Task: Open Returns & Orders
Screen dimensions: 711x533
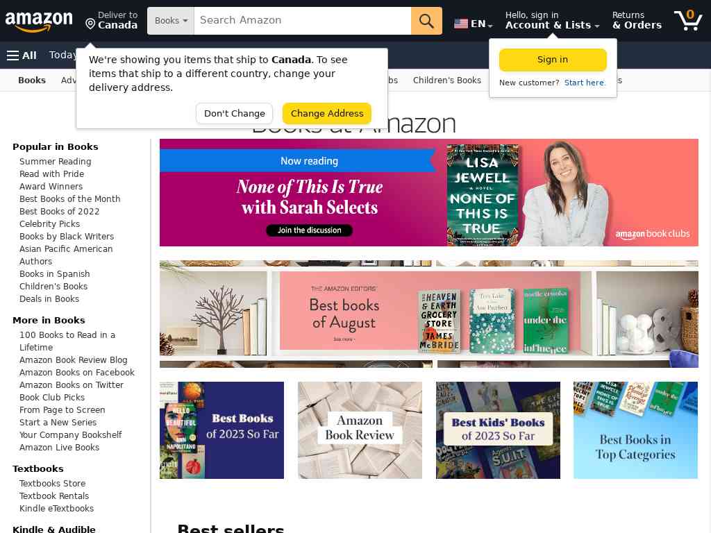Action: click(637, 20)
